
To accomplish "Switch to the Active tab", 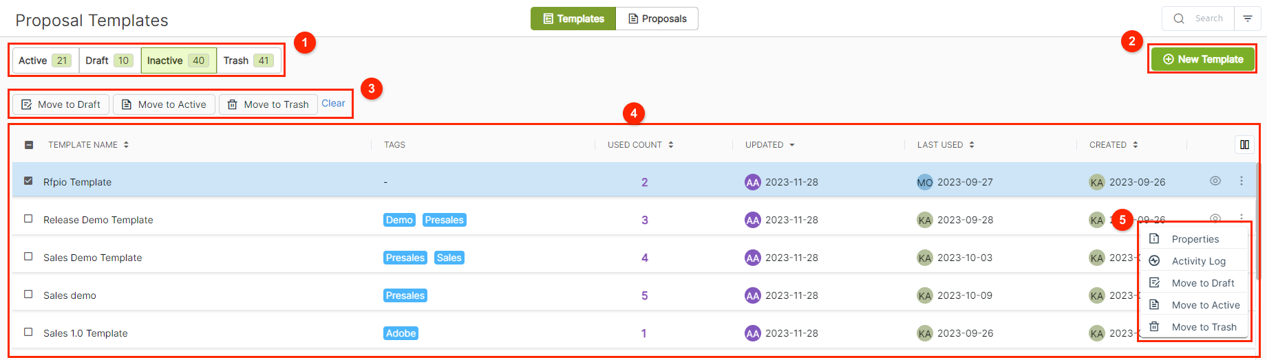I will pyautogui.click(x=45, y=60).
